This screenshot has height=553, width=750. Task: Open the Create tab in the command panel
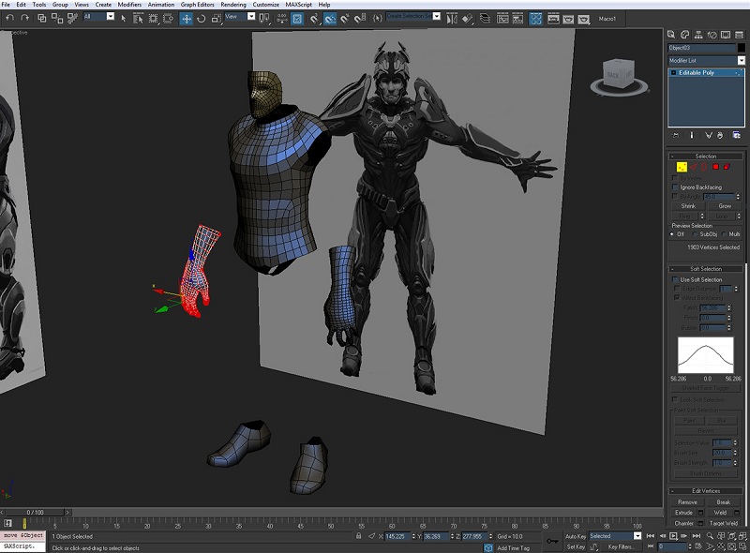[671, 35]
